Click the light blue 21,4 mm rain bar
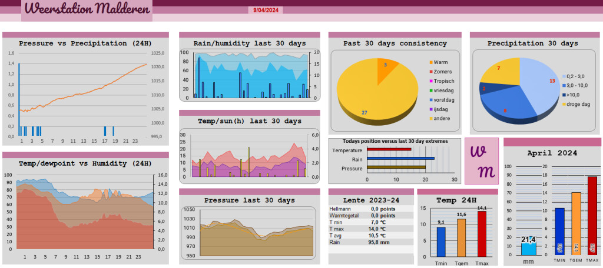The height and width of the screenshot is (268, 603). click(x=529, y=248)
